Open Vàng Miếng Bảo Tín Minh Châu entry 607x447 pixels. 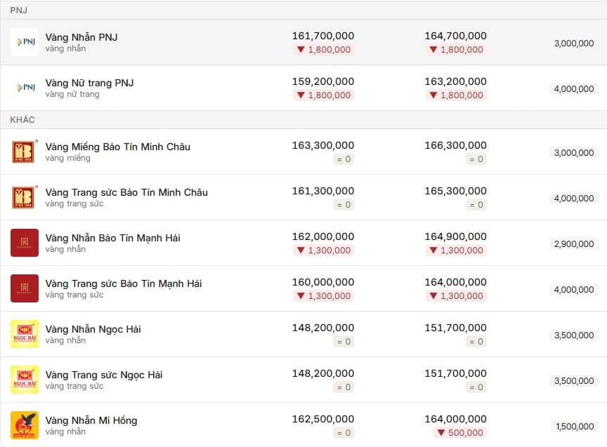click(x=118, y=147)
